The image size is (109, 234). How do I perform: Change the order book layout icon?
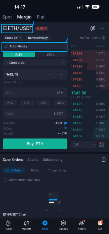(102, 145)
